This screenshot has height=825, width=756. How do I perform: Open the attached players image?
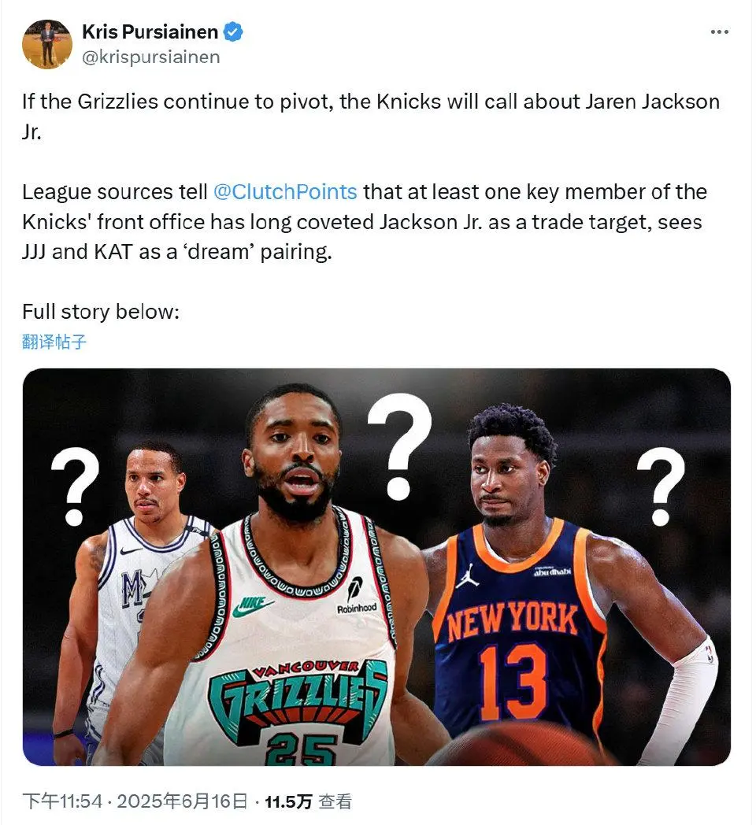[x=376, y=567]
